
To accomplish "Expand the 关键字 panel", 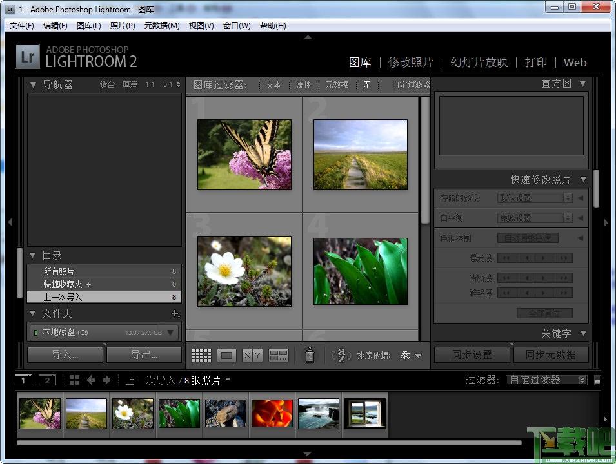I will (583, 333).
